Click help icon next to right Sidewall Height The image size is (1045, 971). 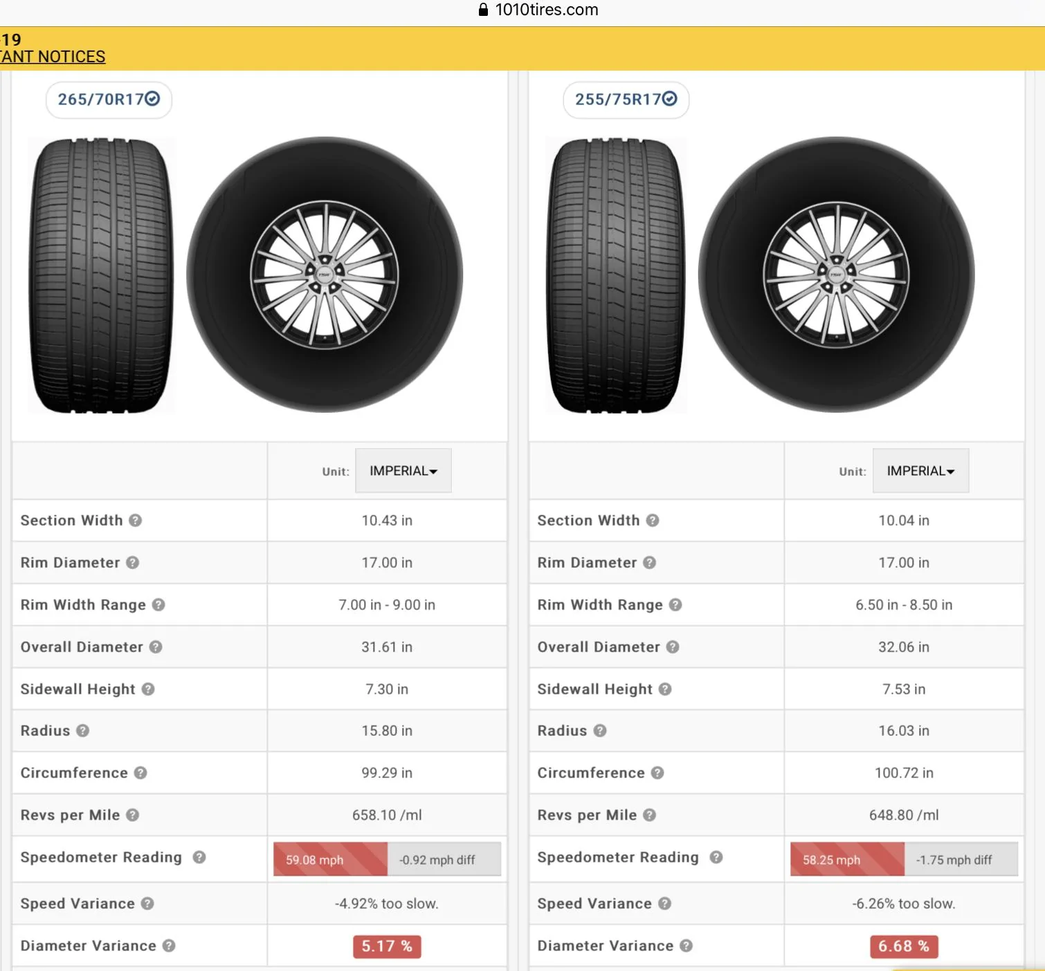coord(665,689)
